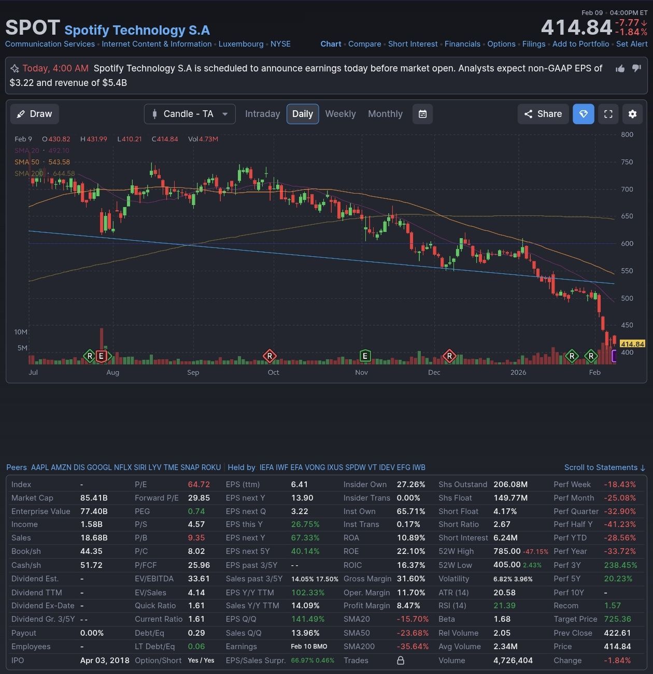Open holder fund VONG
The image size is (653, 674).
pos(315,467)
